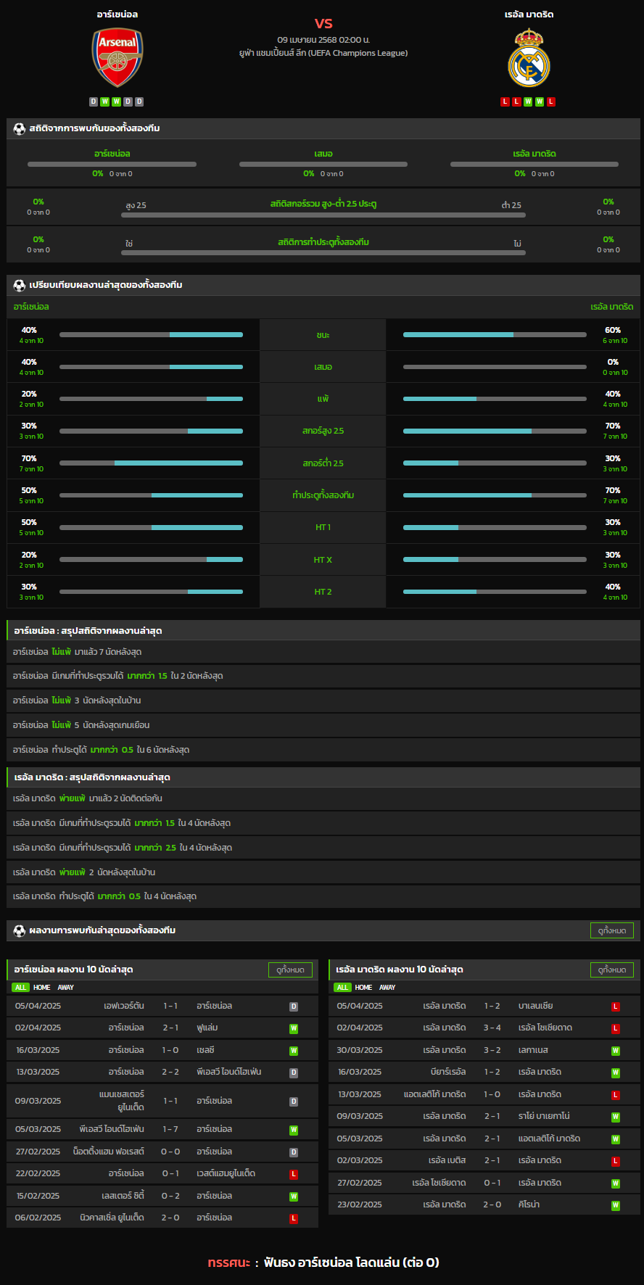Screen dimensions: 644x1285
Task: Click the 1-7 score in PSV vs Arsenal row
Action: (170, 1130)
